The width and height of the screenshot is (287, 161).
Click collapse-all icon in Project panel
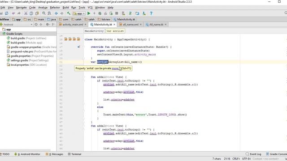(x=41, y=24)
